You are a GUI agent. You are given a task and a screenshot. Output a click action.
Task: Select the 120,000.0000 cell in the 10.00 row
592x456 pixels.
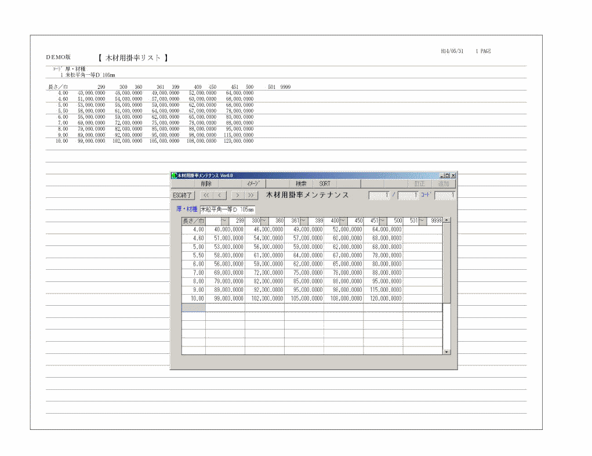[383, 299]
